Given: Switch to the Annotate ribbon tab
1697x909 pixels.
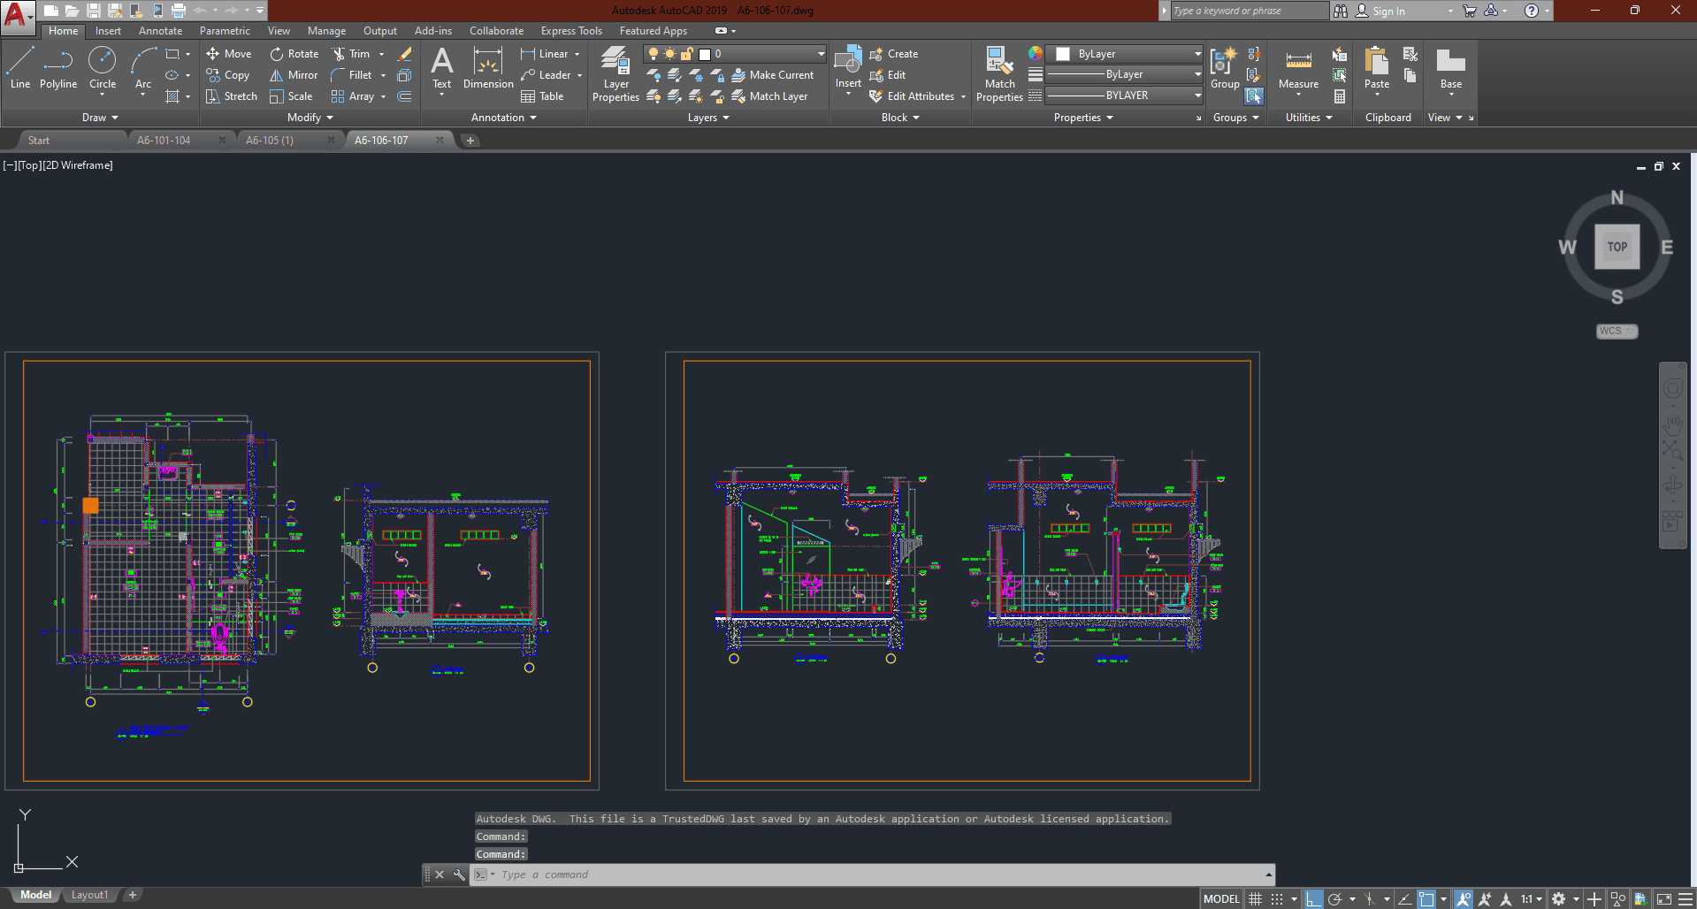Looking at the screenshot, I should [x=160, y=31].
